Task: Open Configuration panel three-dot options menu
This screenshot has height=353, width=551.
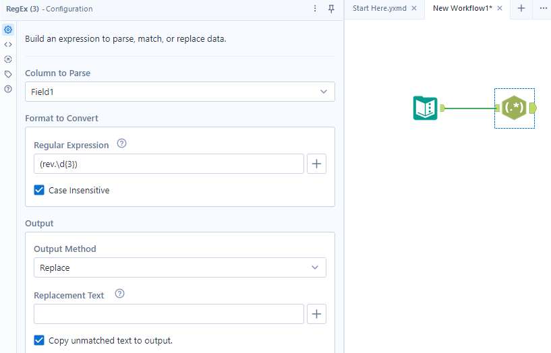Action: (315, 9)
